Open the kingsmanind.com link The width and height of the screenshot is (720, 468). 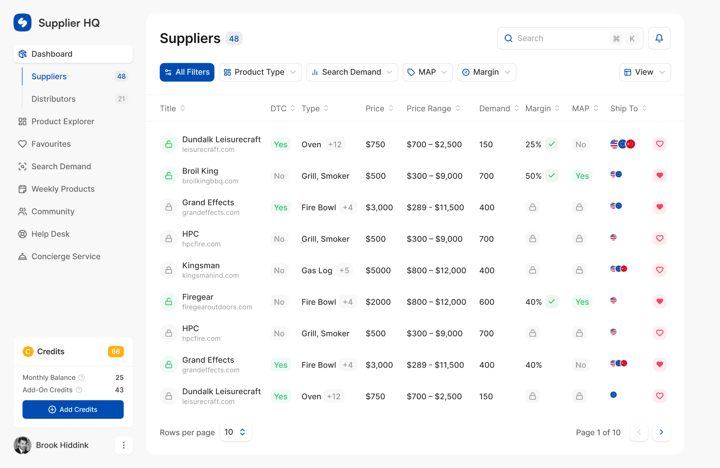[x=210, y=276]
